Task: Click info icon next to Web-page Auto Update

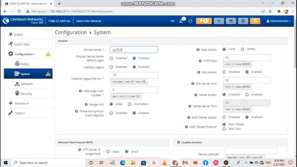Action: (80, 91)
